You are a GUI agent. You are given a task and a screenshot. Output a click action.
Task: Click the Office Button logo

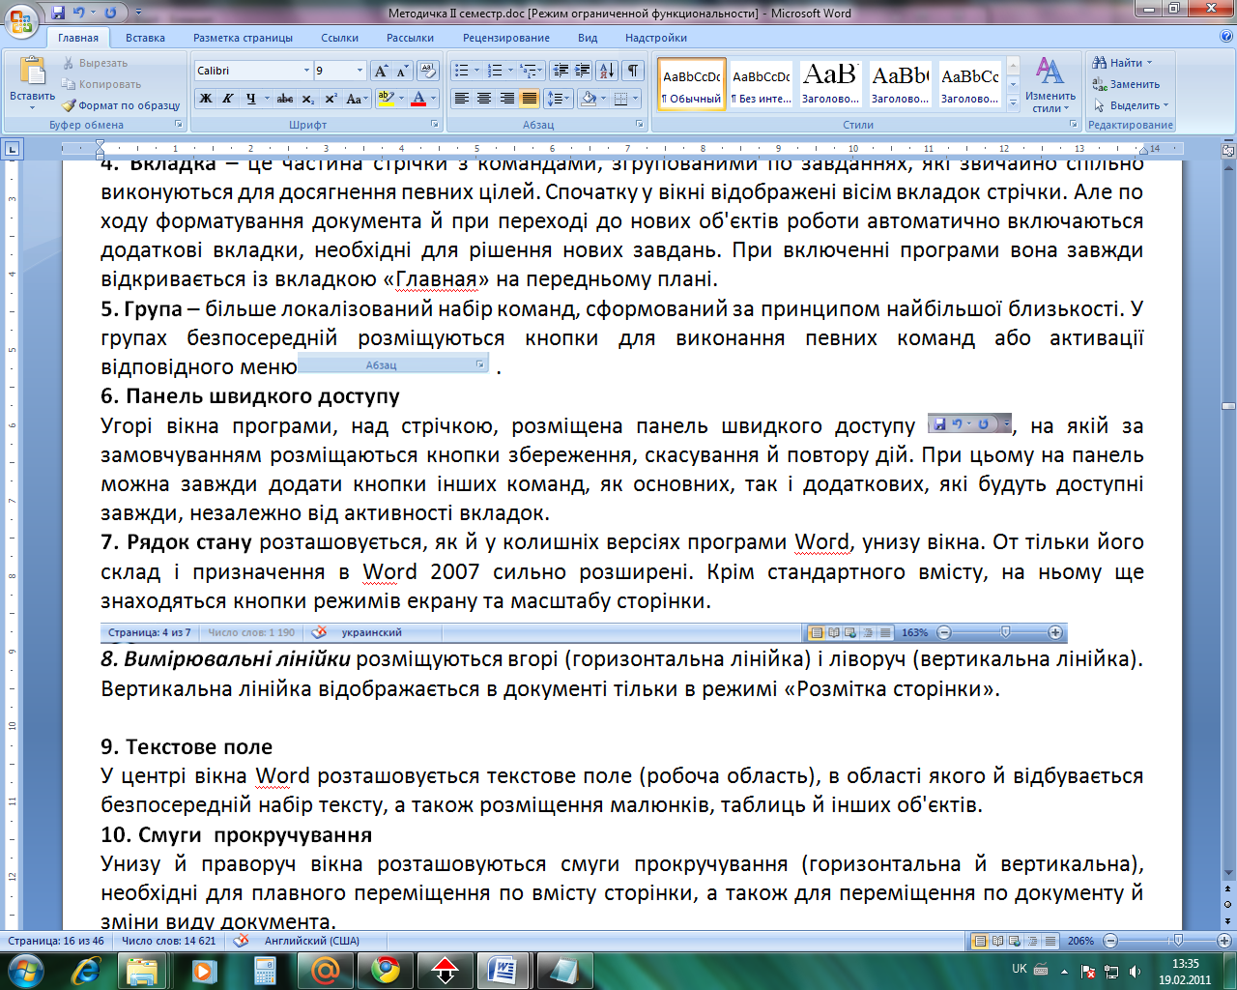coord(21,20)
